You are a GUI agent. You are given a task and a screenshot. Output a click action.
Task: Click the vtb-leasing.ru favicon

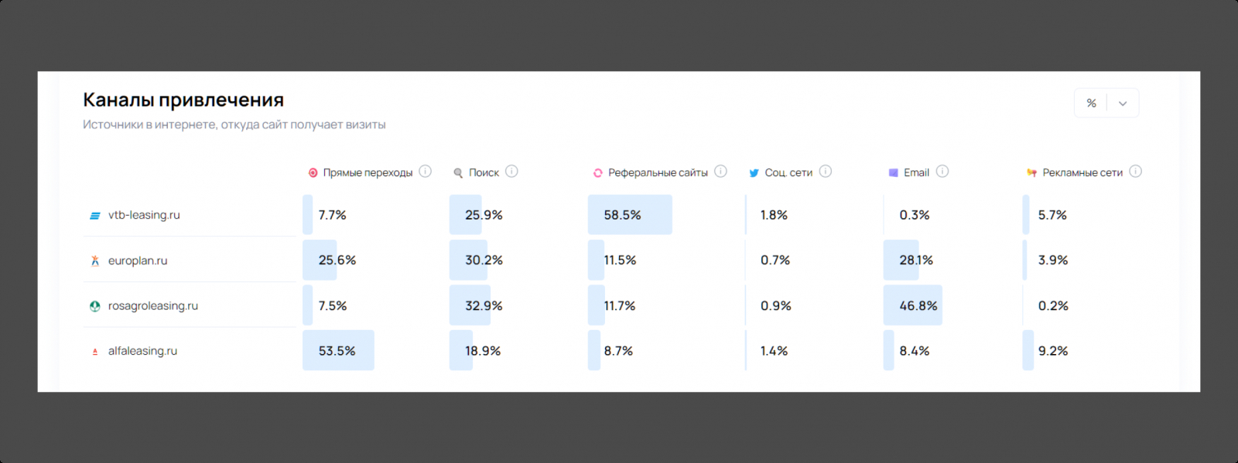(95, 216)
